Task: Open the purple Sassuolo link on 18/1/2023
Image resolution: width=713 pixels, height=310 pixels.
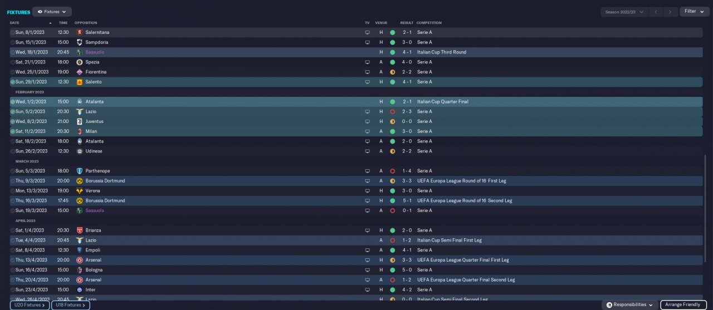Action: pyautogui.click(x=95, y=52)
